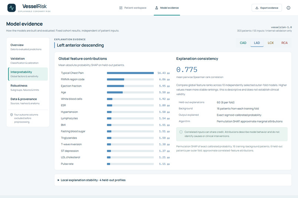Open the Validation sidebar section
The image size is (298, 198).
[x=28, y=60]
